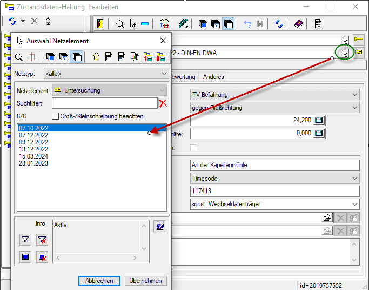Switch to the Anderes tab

click(x=213, y=77)
